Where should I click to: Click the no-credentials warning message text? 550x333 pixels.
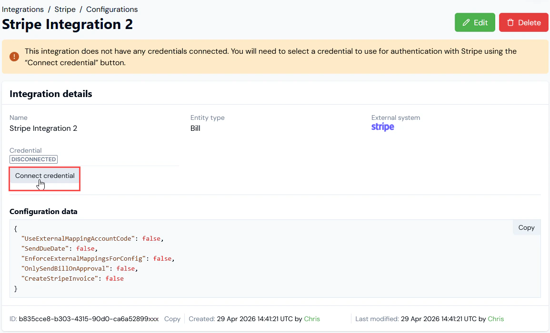270,57
